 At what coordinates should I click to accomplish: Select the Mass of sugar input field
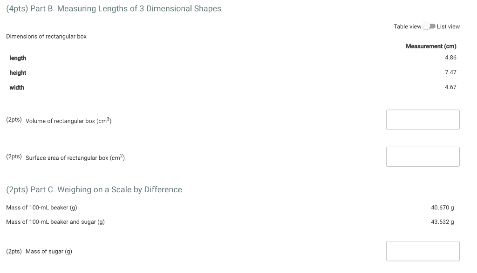(422, 251)
